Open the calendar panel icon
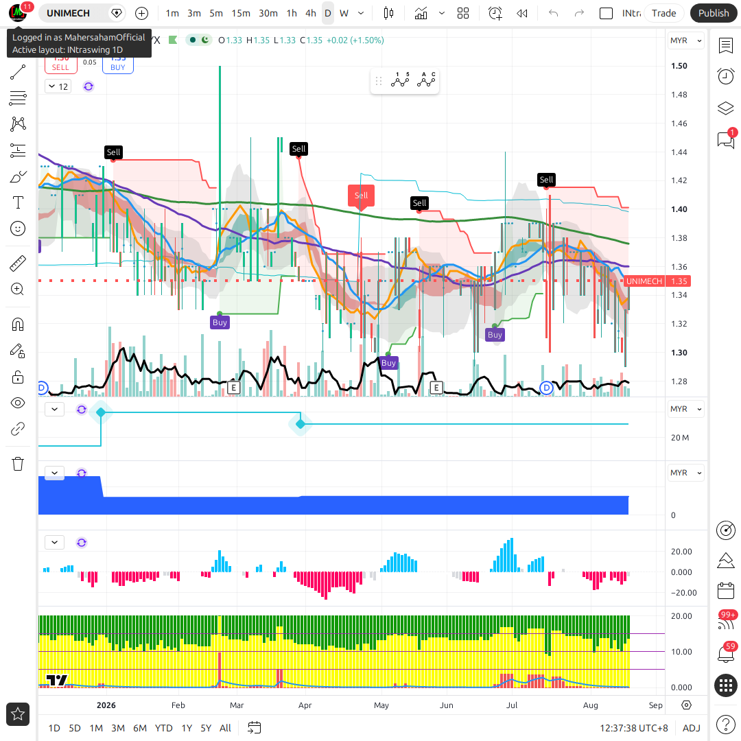The height and width of the screenshot is (741, 741). tap(725, 591)
